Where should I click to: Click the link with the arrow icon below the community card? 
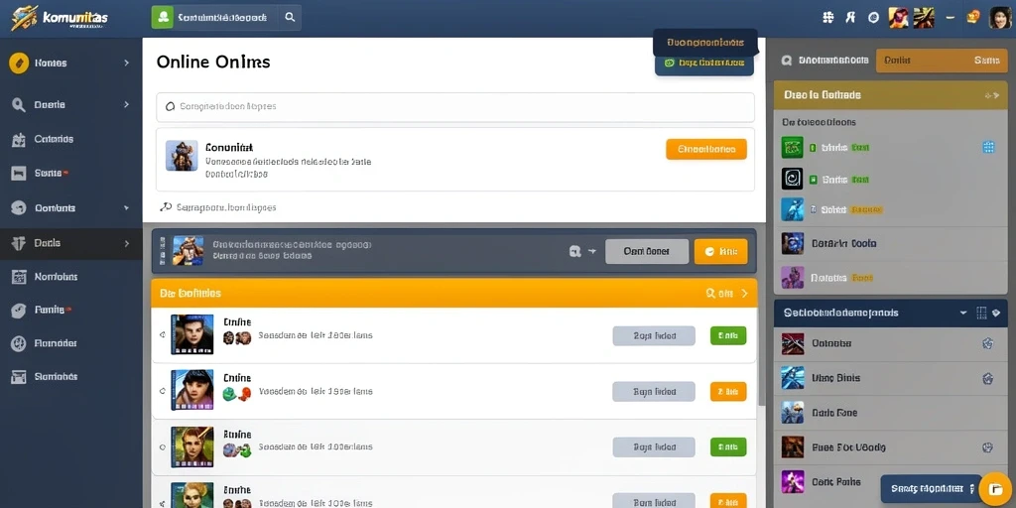(x=217, y=208)
